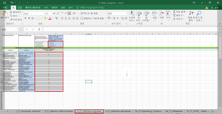Select middle vertical alignment
Image resolution: width=222 pixels, height=114 pixels.
66,13
